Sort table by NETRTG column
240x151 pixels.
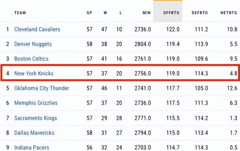click(229, 13)
